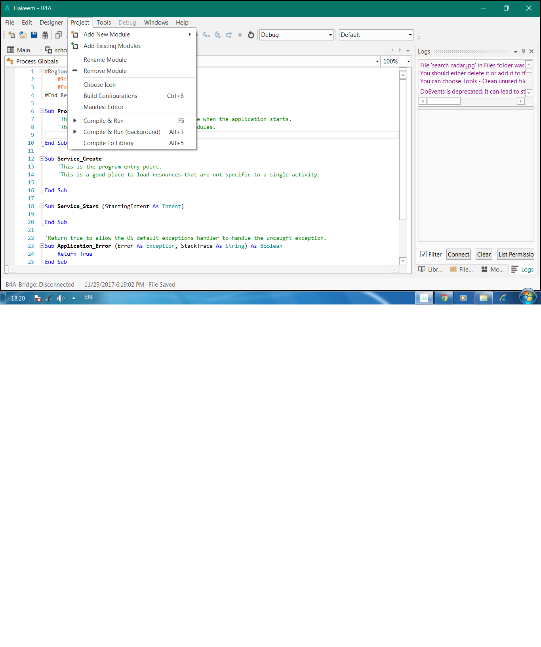Click the Windows Start orb
This screenshot has height=647, width=541.
(x=528, y=297)
